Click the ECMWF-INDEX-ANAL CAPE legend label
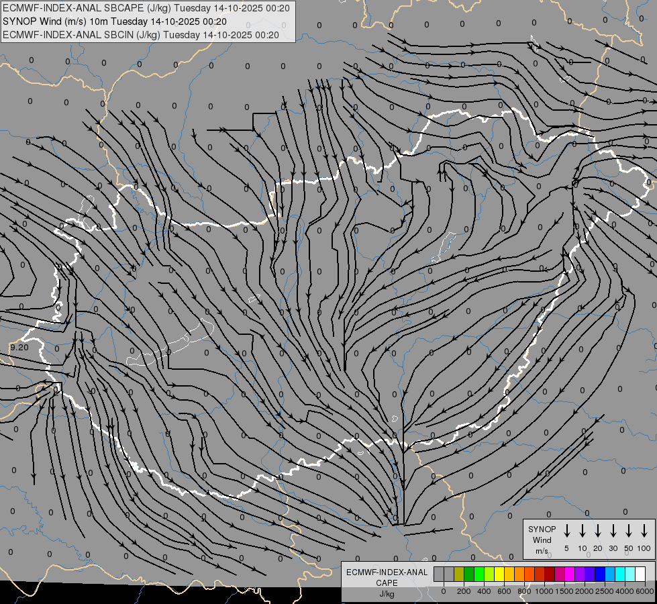 pyautogui.click(x=387, y=578)
